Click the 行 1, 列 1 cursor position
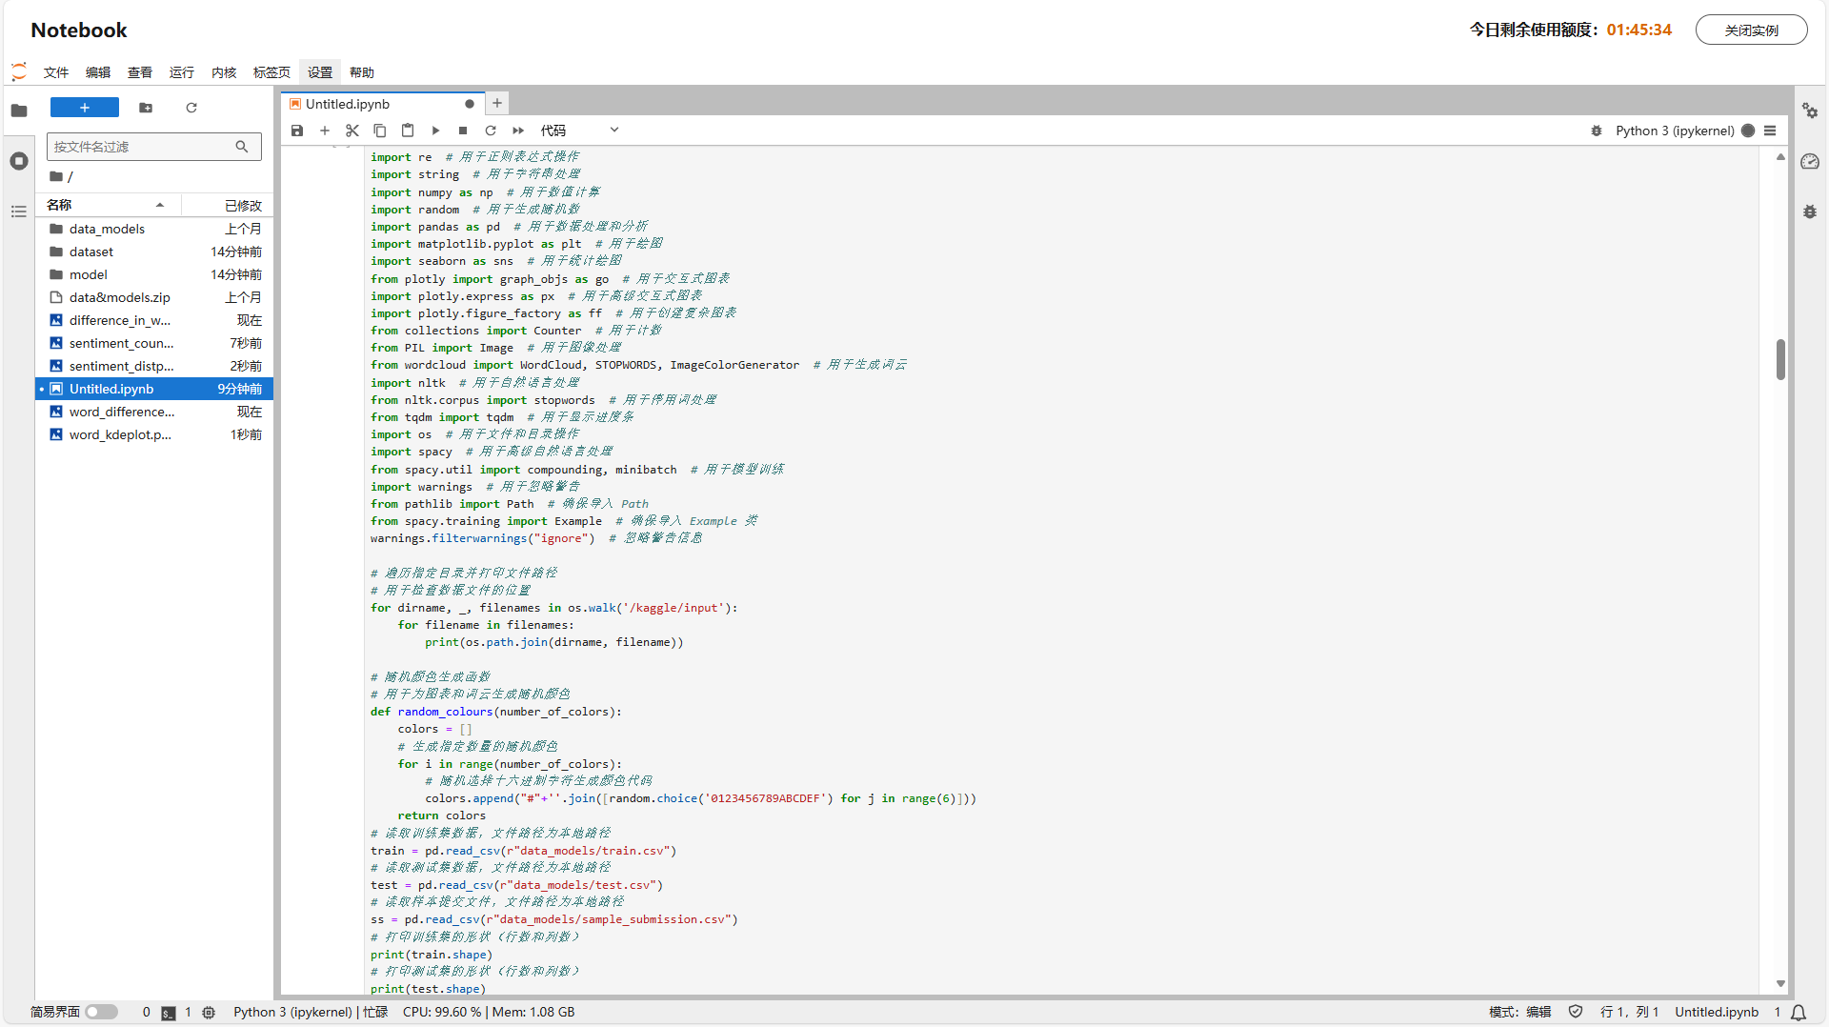The height and width of the screenshot is (1027, 1829). click(x=1630, y=1012)
